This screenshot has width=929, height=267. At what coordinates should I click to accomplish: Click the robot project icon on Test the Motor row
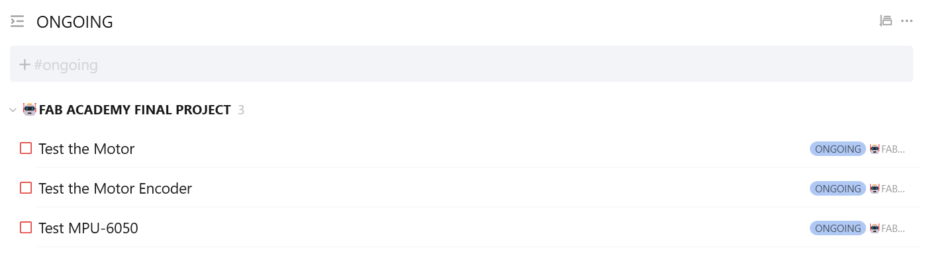click(875, 149)
